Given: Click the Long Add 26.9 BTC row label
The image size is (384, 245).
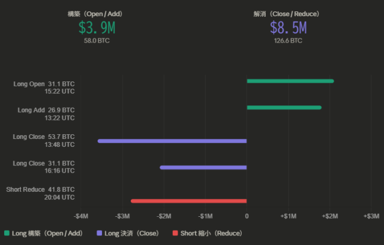Looking at the screenshot, I should [46, 110].
